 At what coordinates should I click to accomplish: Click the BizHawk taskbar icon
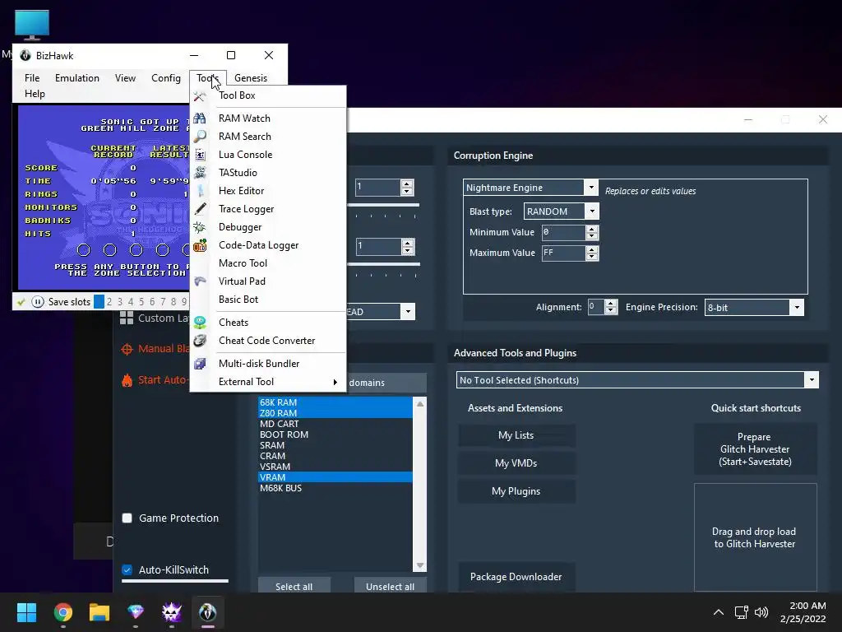208,612
